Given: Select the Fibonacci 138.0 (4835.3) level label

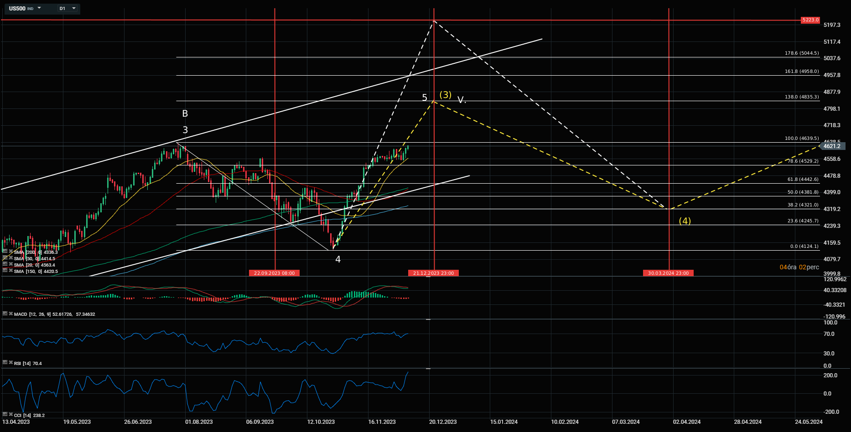Looking at the screenshot, I should pos(802,97).
